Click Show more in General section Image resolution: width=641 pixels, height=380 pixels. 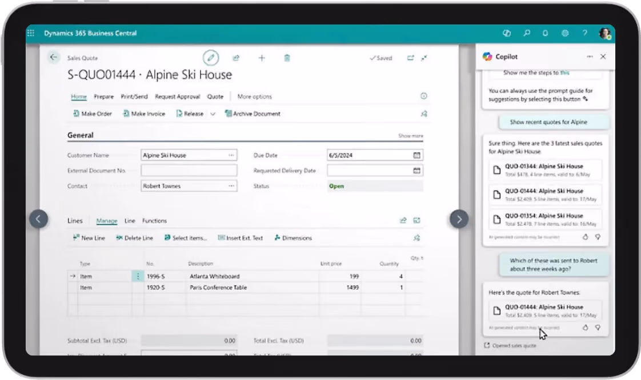tap(411, 136)
